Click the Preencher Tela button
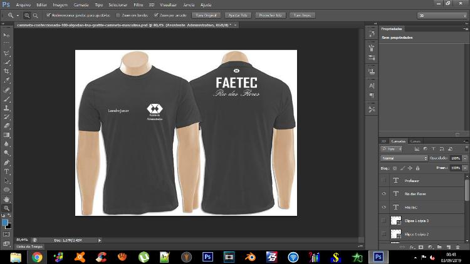Viewport: 470px width, 264px height. (x=270, y=15)
